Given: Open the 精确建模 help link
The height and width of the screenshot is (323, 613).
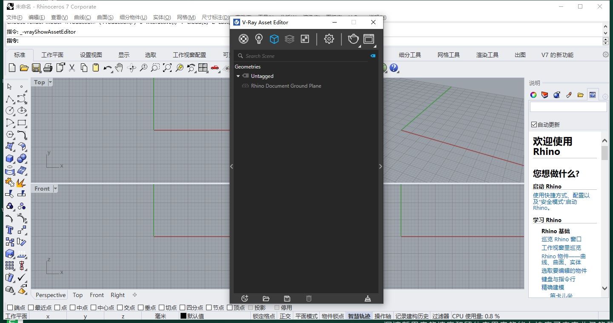Looking at the screenshot, I should click(x=553, y=287).
